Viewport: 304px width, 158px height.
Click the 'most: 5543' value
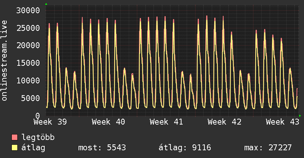pyautogui.click(x=102, y=148)
